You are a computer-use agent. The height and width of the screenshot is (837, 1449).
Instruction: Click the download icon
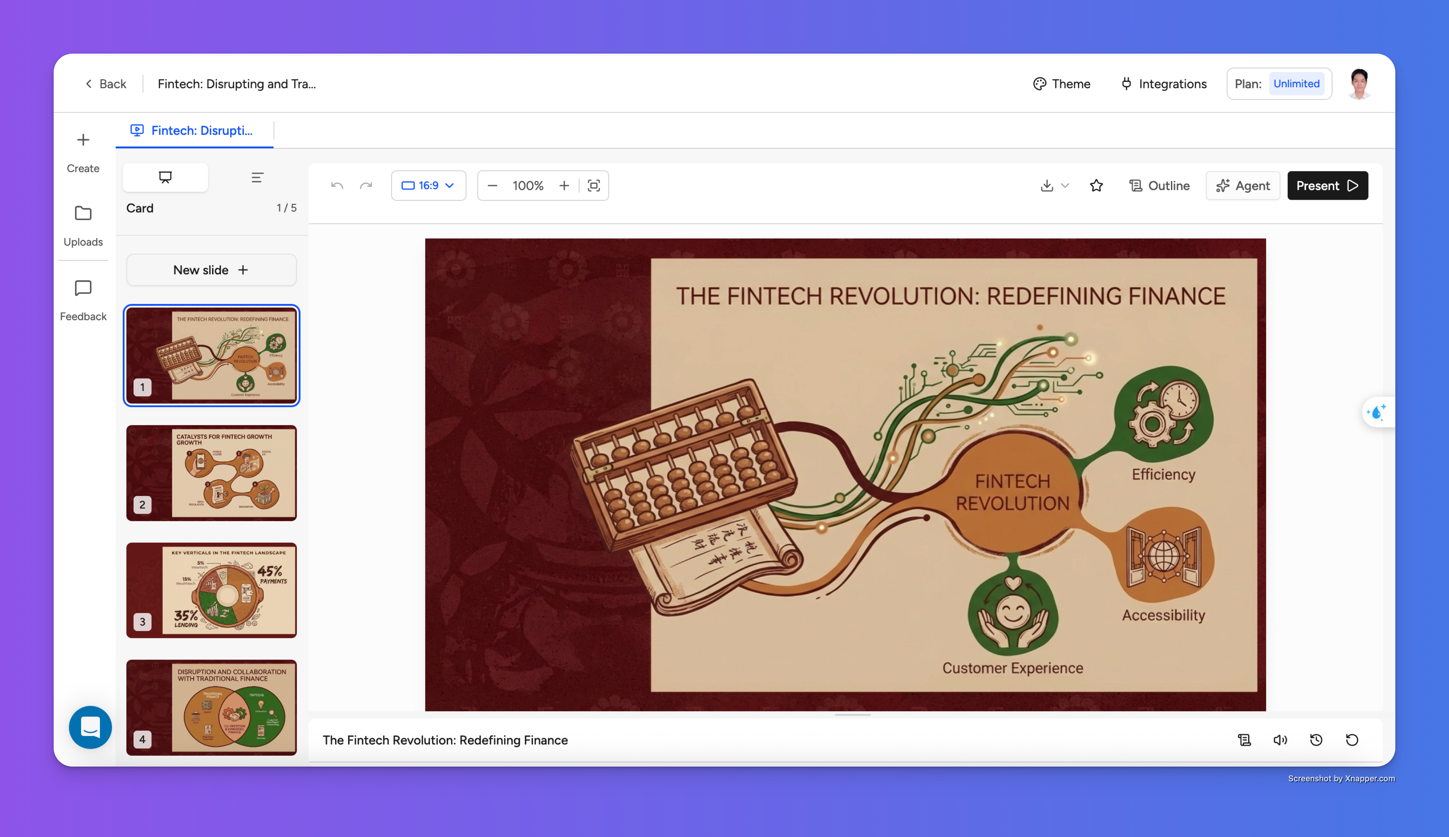[x=1046, y=186]
